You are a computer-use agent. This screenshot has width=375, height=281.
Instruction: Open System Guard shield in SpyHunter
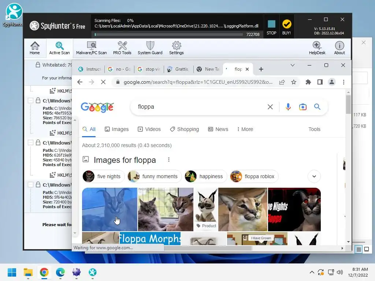click(x=150, y=48)
